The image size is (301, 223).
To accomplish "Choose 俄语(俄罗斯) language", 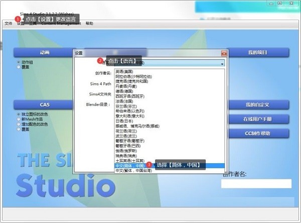I will (170, 151).
